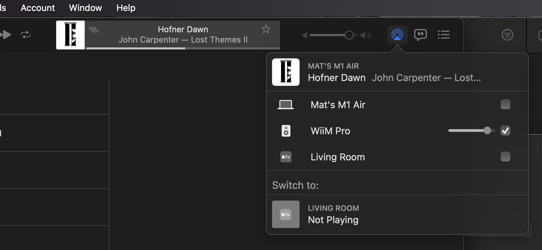Open the Window menu

[x=85, y=8]
